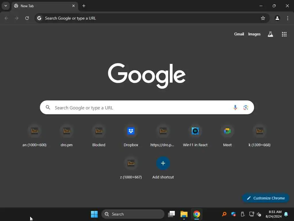Search by image with Google Lens
This screenshot has height=221, width=294.
pyautogui.click(x=246, y=108)
